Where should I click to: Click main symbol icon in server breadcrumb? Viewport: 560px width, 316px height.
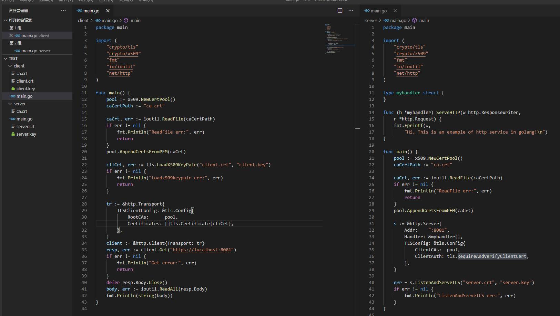pos(415,20)
